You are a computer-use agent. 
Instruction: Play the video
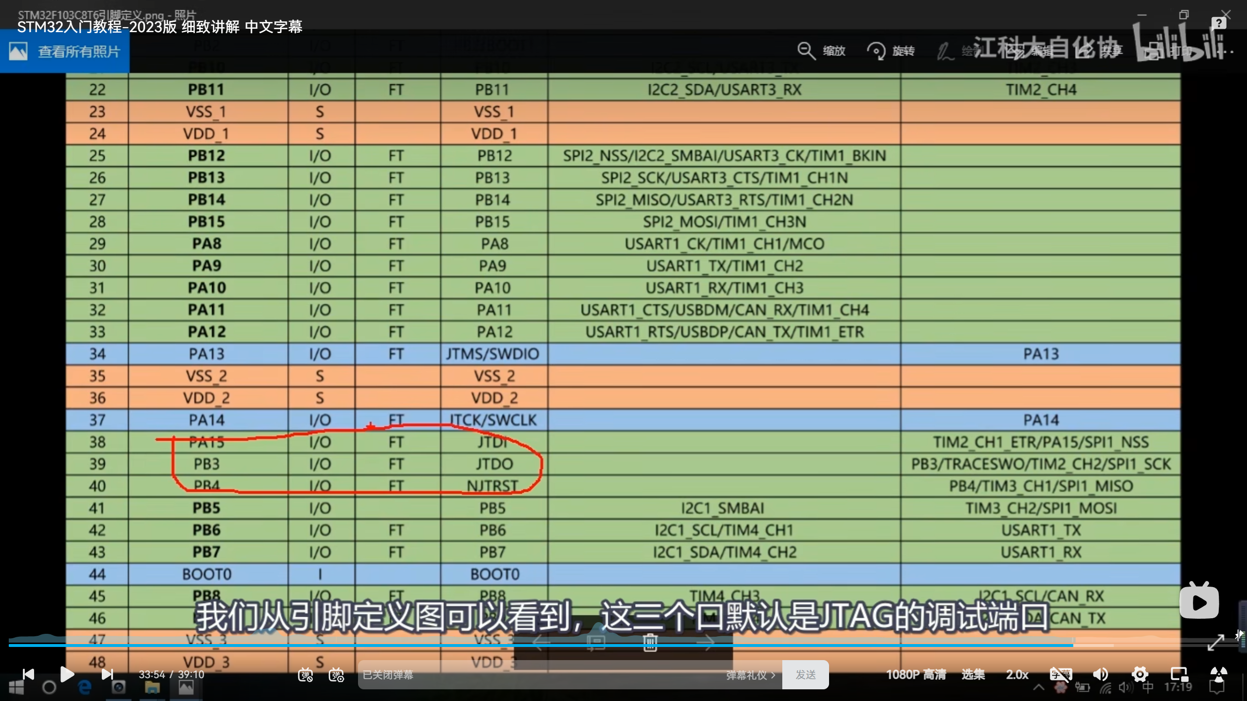[x=67, y=674]
